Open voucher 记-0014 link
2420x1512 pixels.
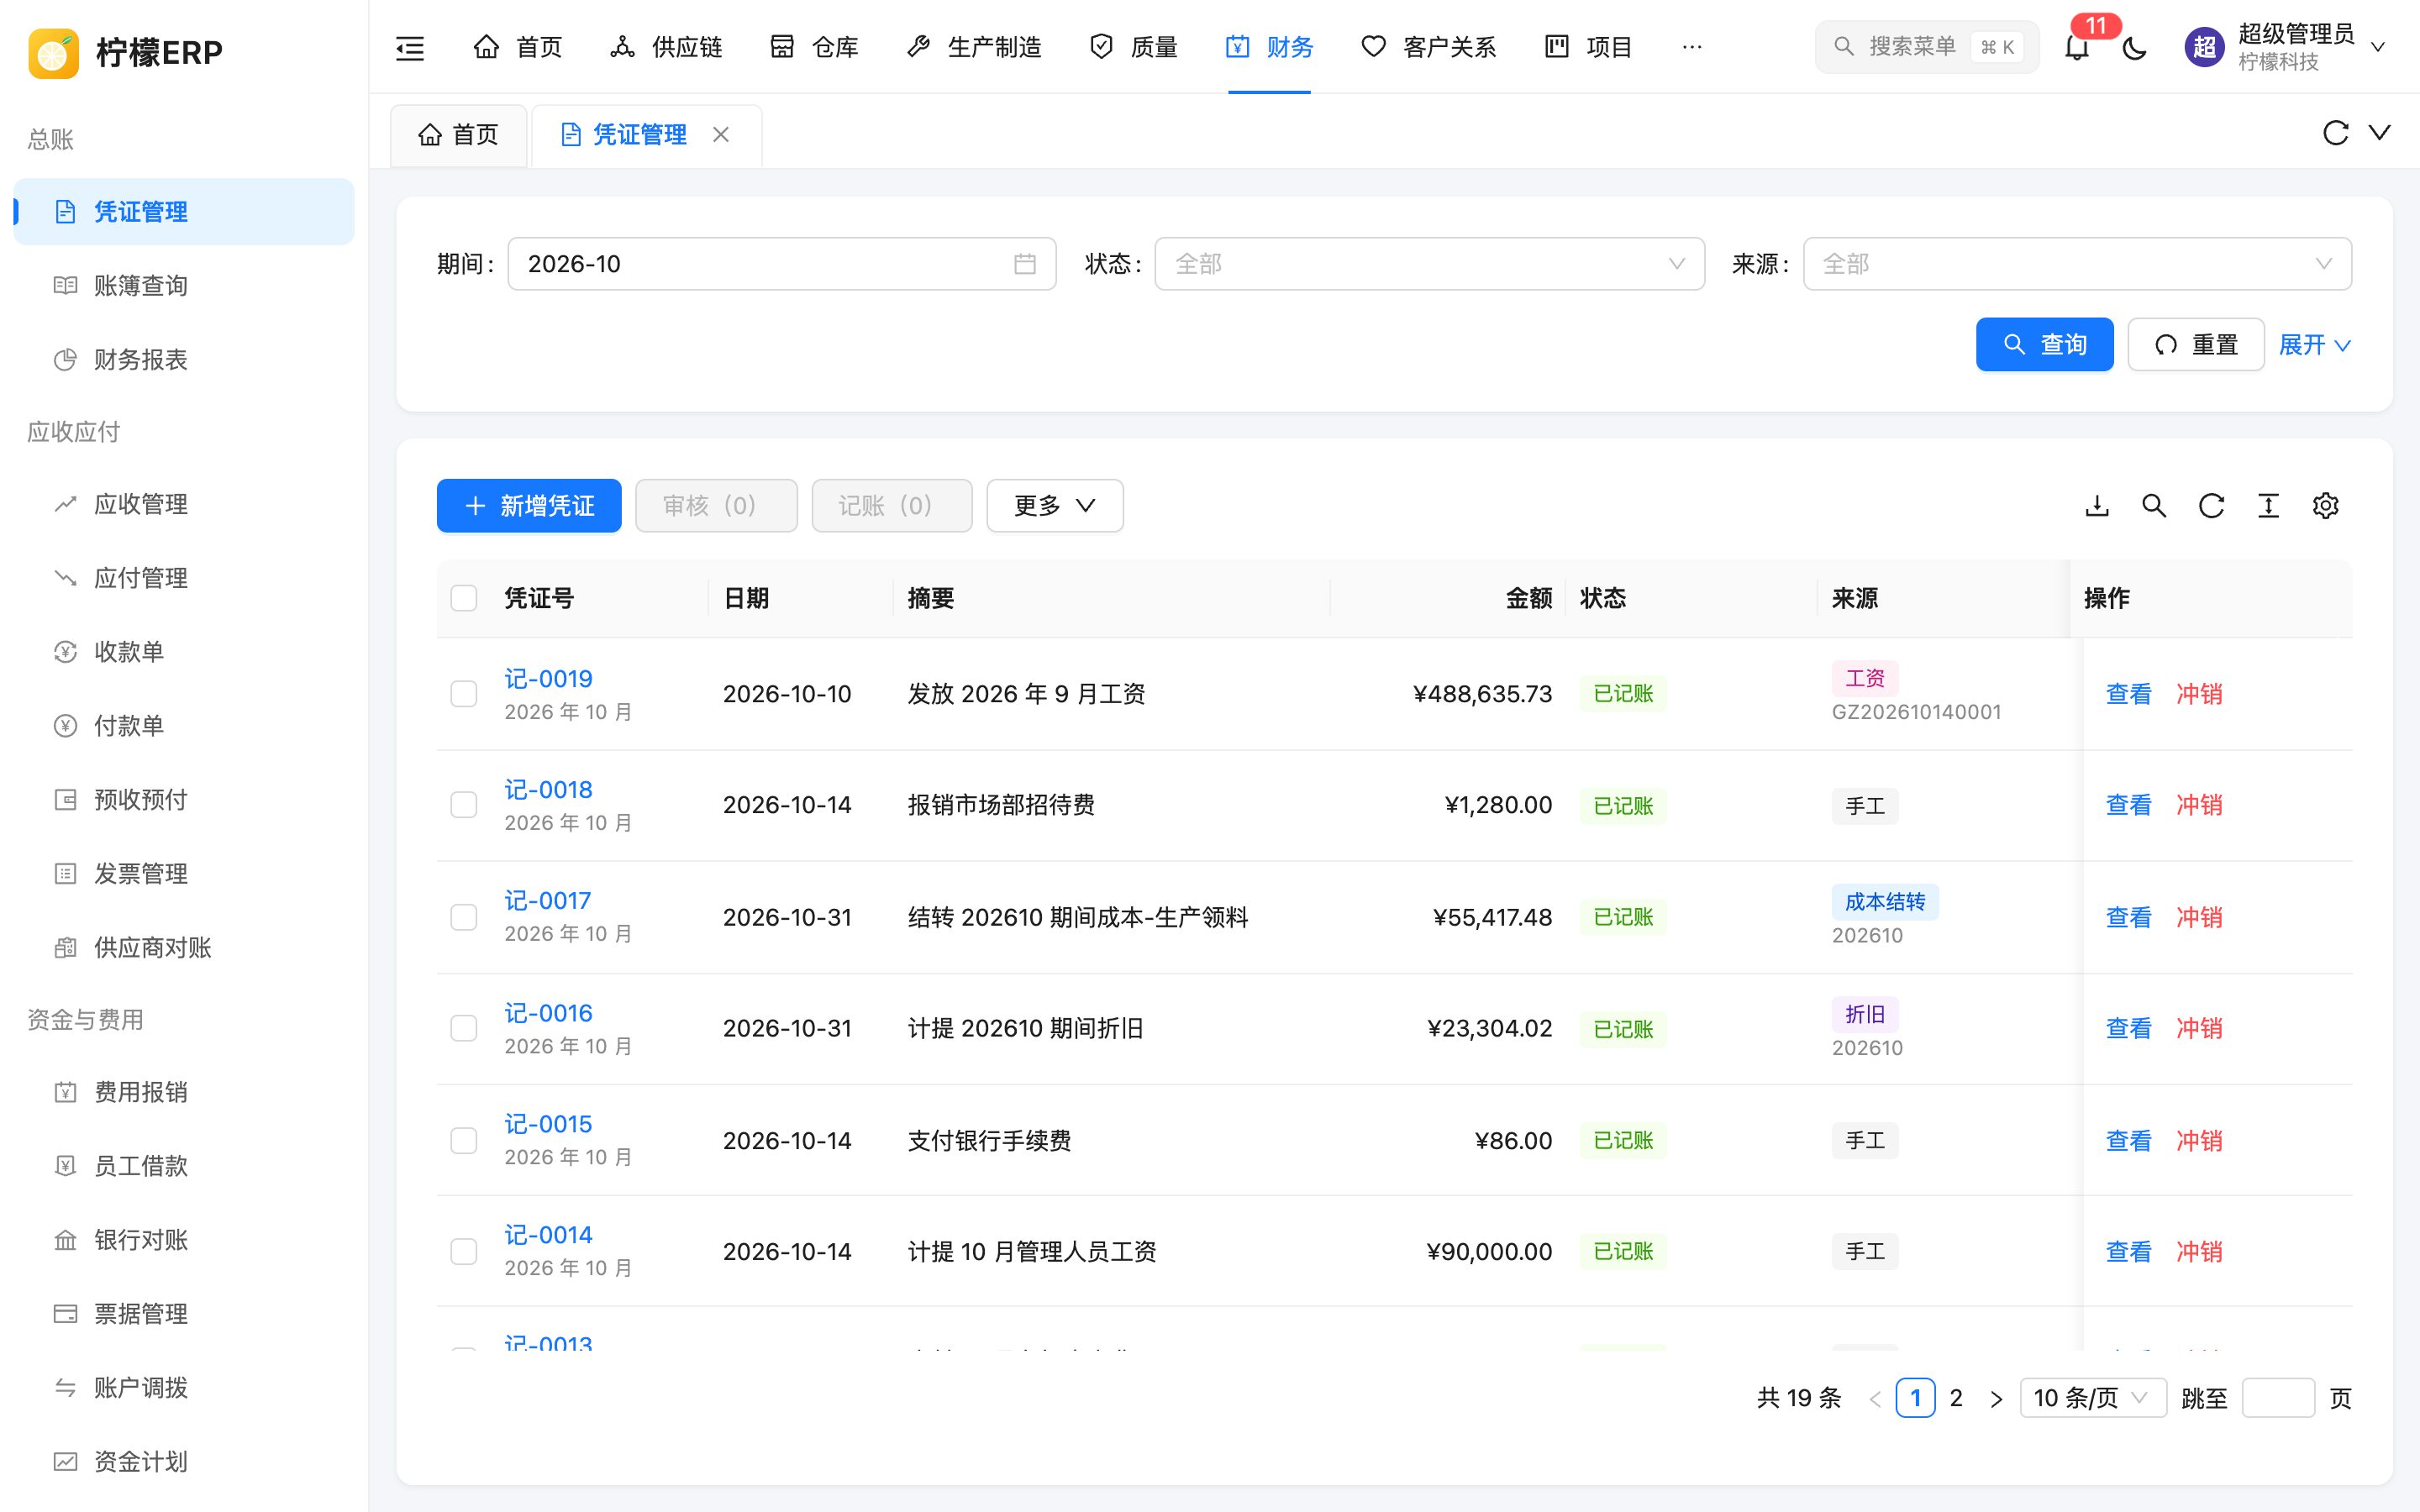548,1235
